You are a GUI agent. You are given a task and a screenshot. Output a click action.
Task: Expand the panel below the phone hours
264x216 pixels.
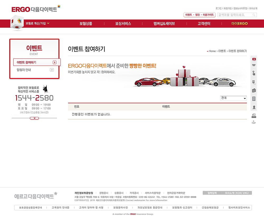click(x=34, y=118)
